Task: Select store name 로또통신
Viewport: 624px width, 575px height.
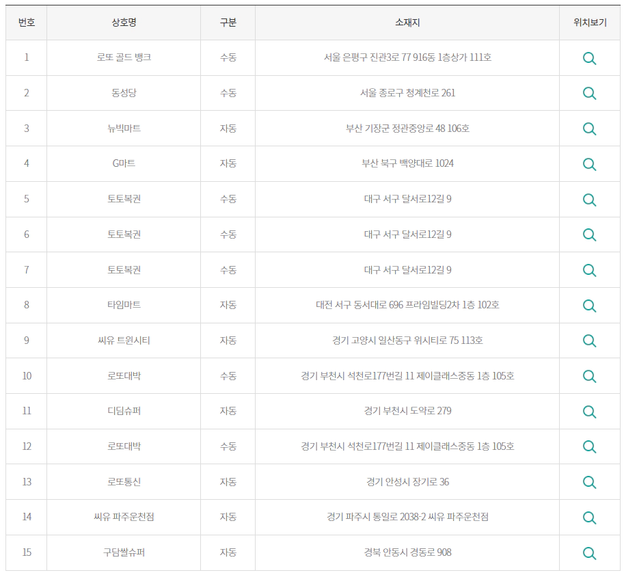Action: [x=124, y=482]
